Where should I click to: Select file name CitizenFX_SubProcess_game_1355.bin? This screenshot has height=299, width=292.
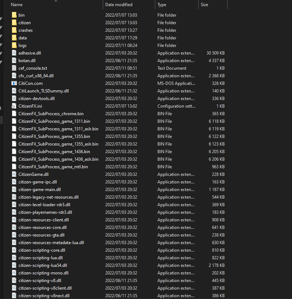tap(54, 136)
